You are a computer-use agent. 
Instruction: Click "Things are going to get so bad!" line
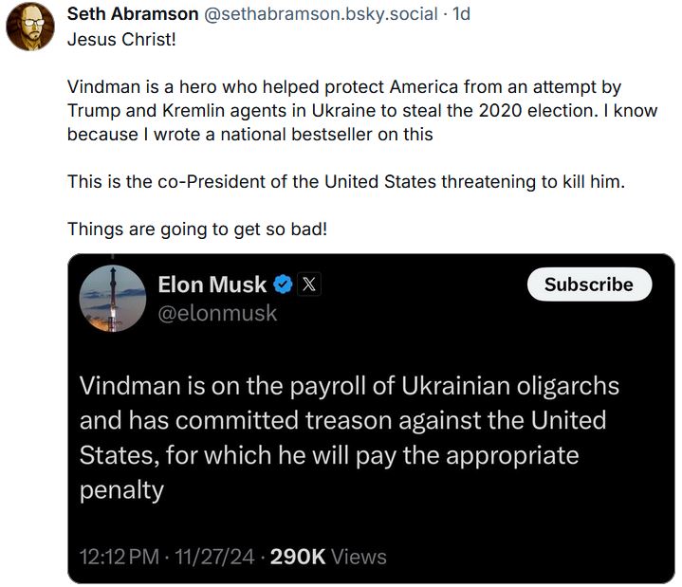[x=196, y=229]
